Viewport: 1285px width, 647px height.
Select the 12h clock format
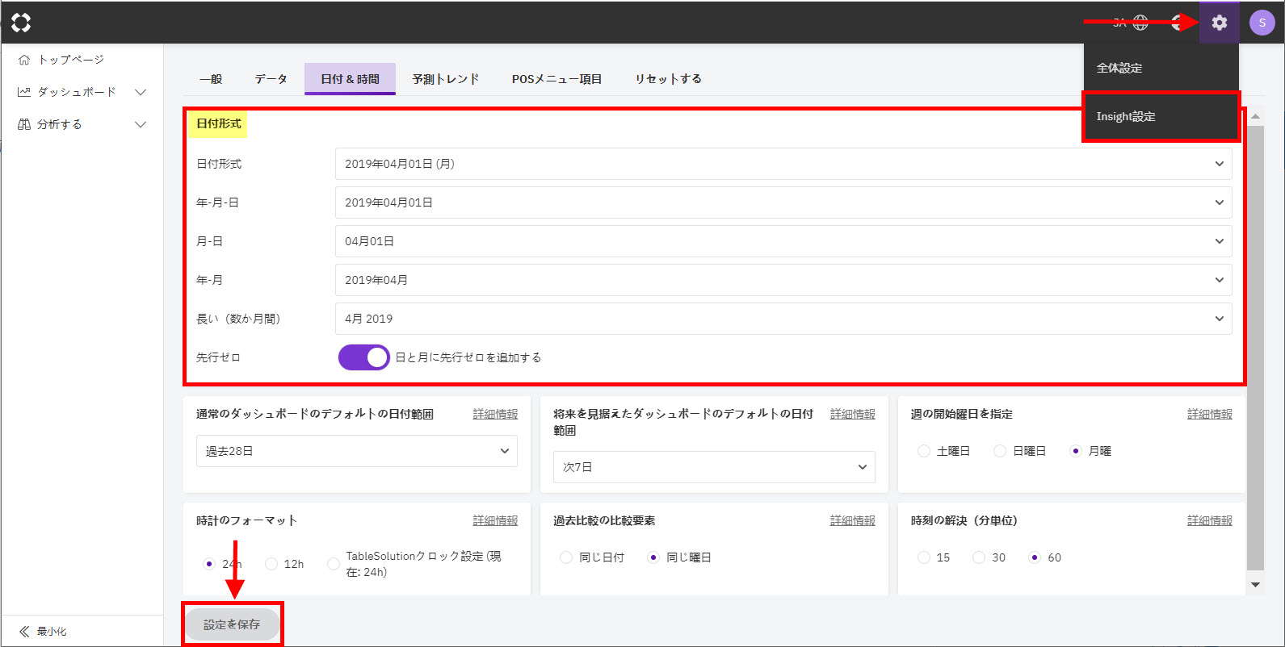[x=271, y=564]
